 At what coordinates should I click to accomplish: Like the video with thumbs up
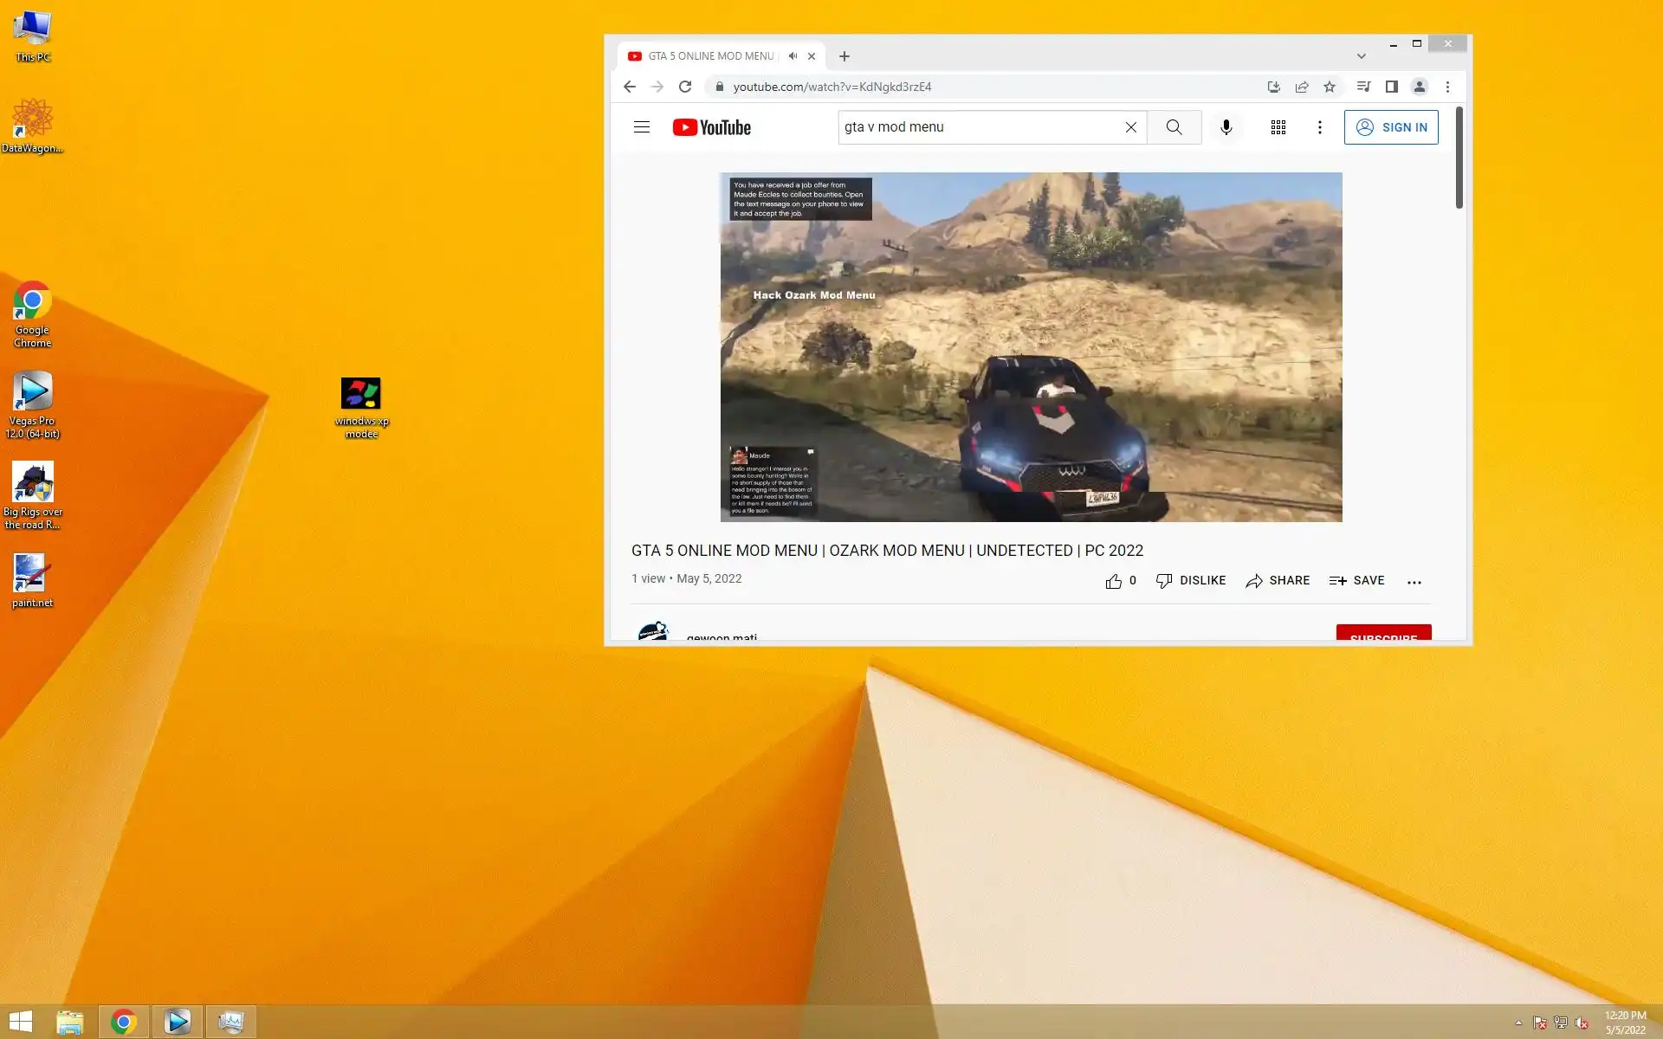click(1114, 581)
